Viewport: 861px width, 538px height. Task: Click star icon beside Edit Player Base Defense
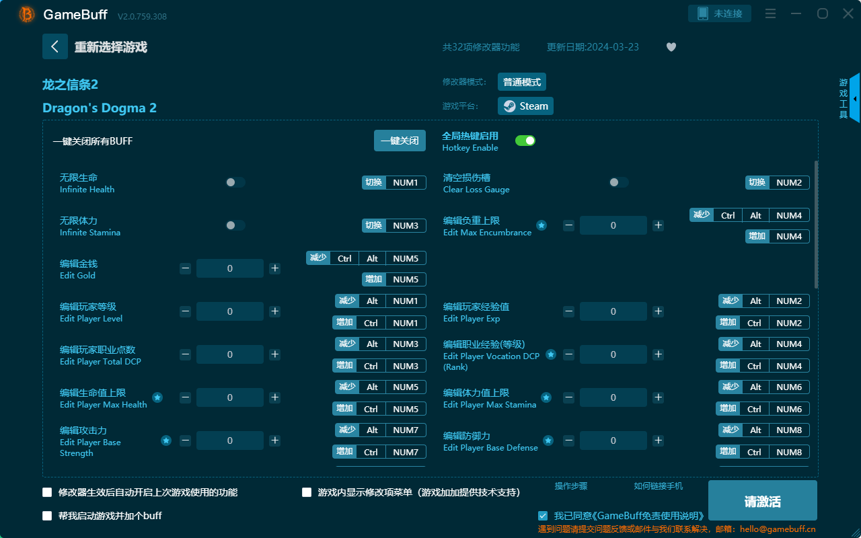[x=548, y=440]
